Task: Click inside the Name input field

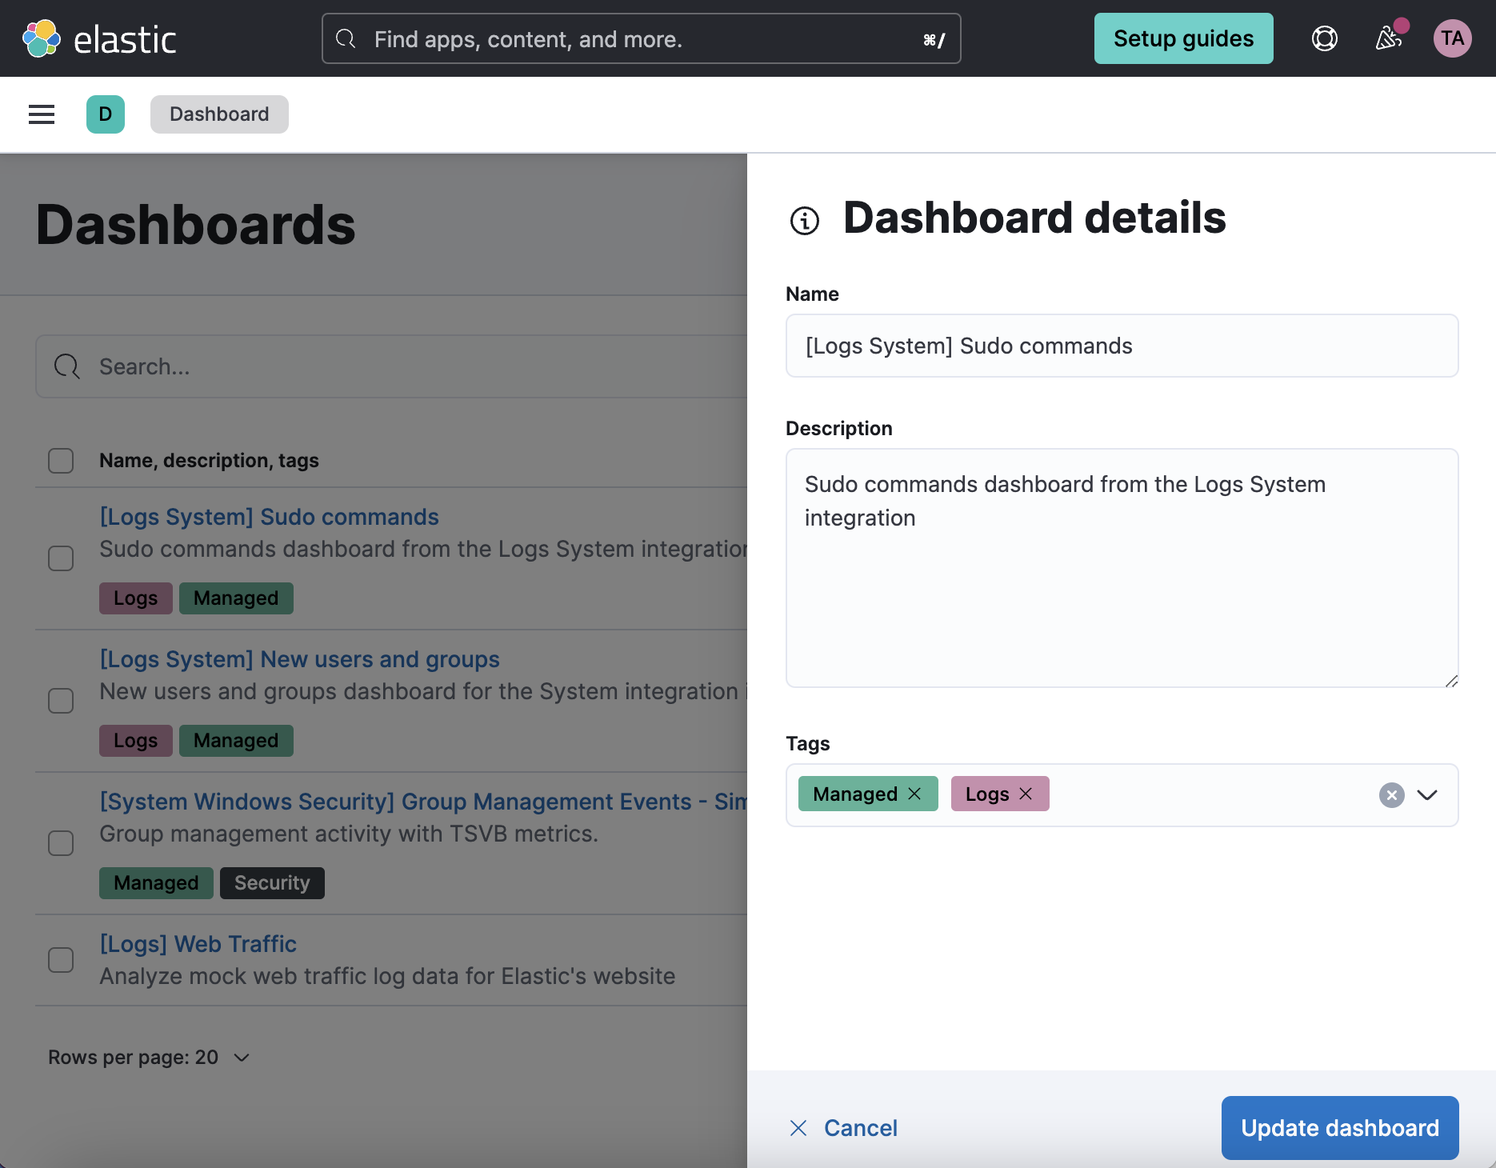Action: coord(1120,346)
